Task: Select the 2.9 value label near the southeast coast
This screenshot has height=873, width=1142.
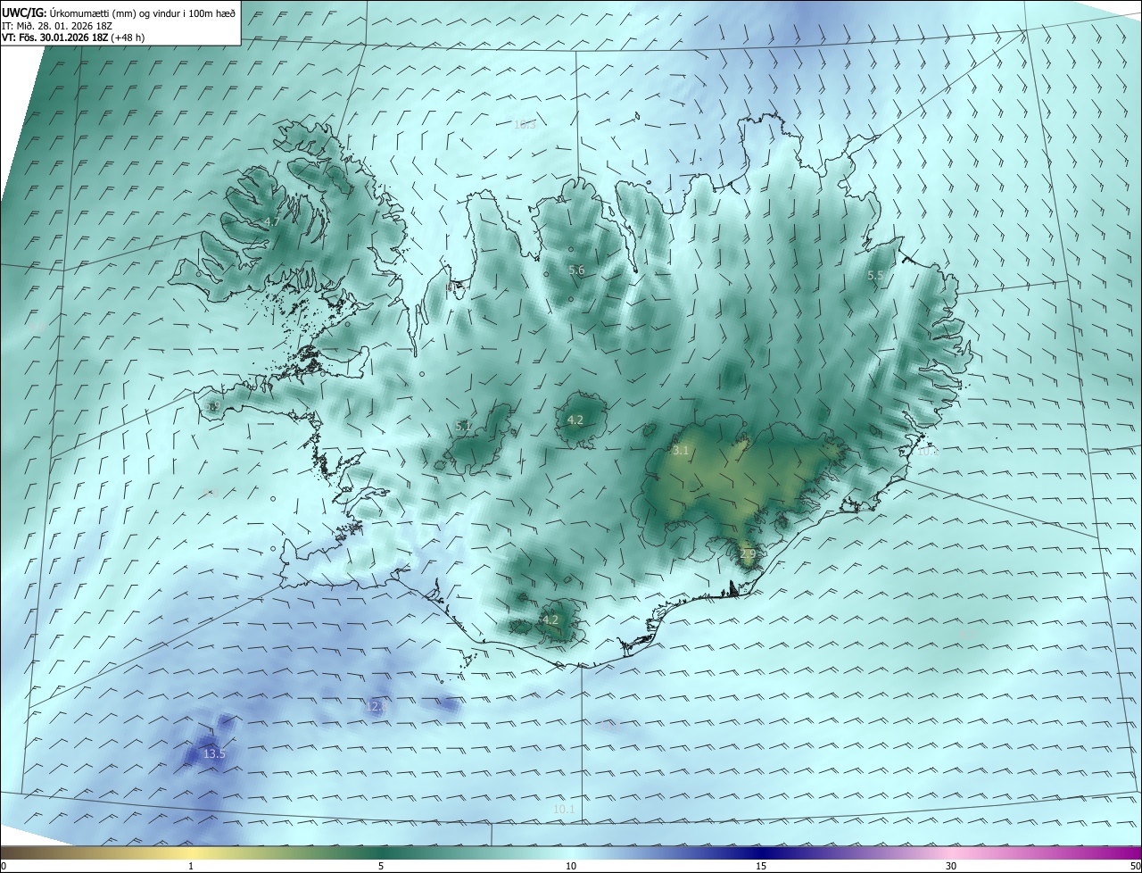Action: tap(748, 554)
